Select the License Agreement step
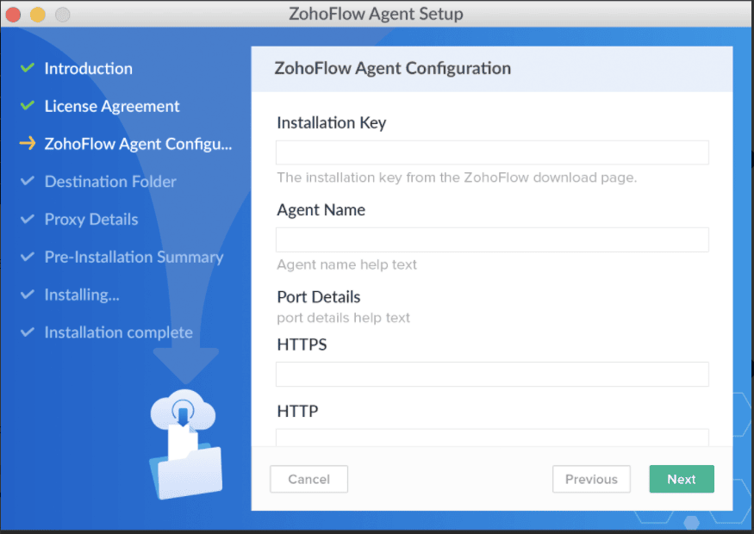Viewport: 754px width, 534px height. click(112, 106)
